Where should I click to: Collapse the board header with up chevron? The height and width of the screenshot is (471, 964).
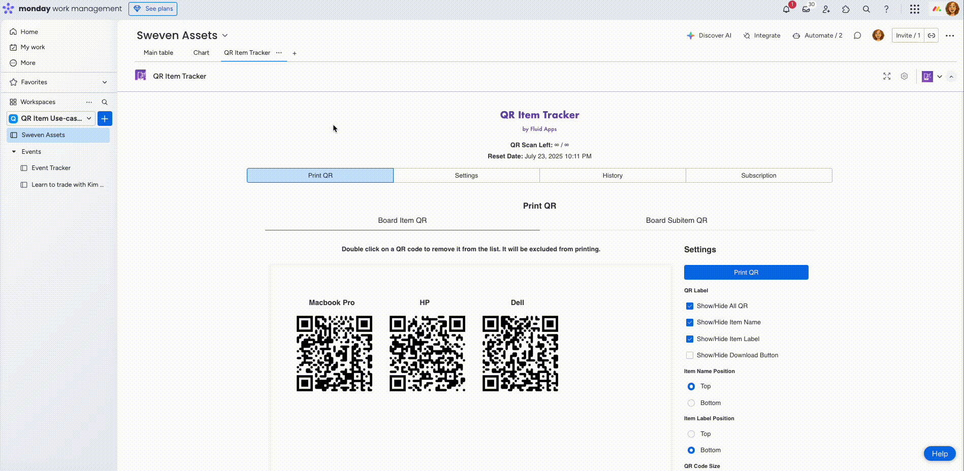[951, 77]
